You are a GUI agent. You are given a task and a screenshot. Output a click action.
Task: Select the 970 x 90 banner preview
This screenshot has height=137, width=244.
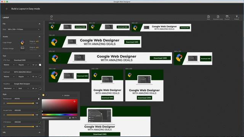[x=111, y=58]
